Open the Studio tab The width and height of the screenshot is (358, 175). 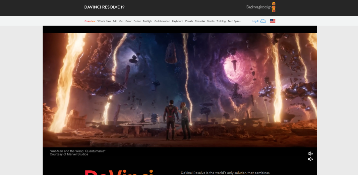click(x=211, y=21)
